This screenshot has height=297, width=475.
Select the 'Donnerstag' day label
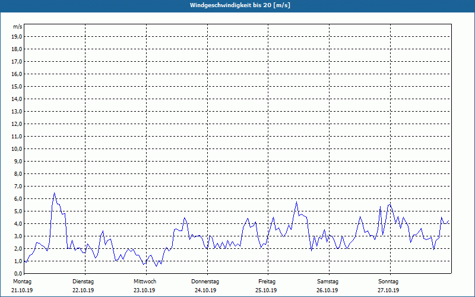(205, 282)
